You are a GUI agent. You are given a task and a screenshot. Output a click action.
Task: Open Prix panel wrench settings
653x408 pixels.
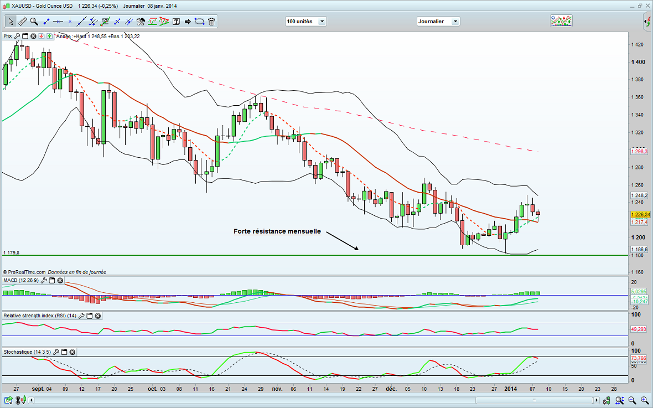point(17,36)
